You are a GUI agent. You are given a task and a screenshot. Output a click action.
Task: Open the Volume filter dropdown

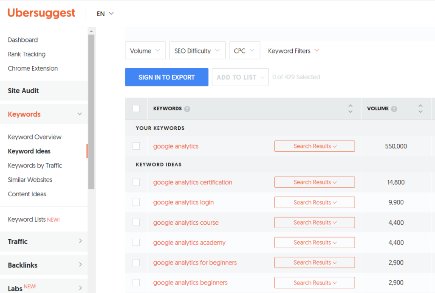pyautogui.click(x=145, y=51)
